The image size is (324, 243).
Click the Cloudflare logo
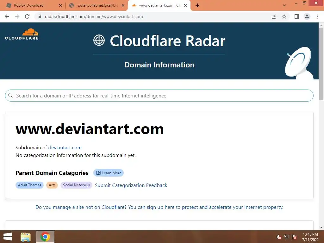tap(22, 34)
